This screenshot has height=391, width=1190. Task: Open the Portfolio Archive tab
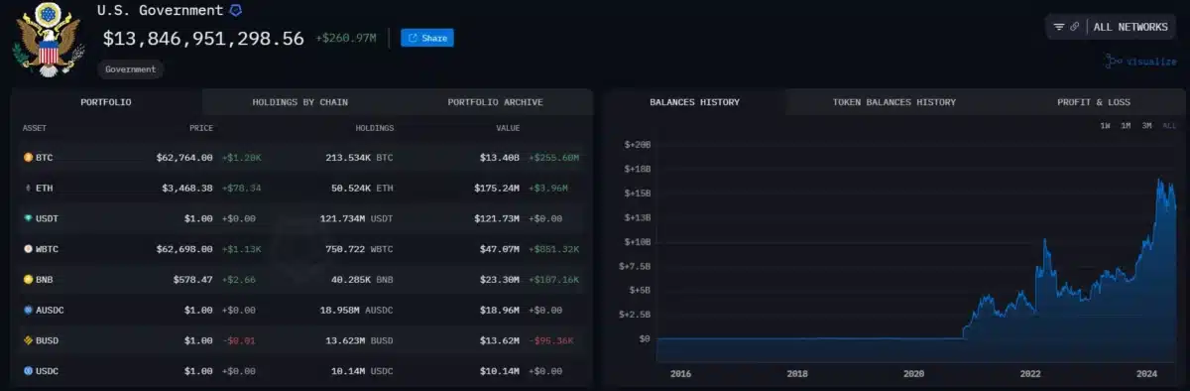point(495,102)
